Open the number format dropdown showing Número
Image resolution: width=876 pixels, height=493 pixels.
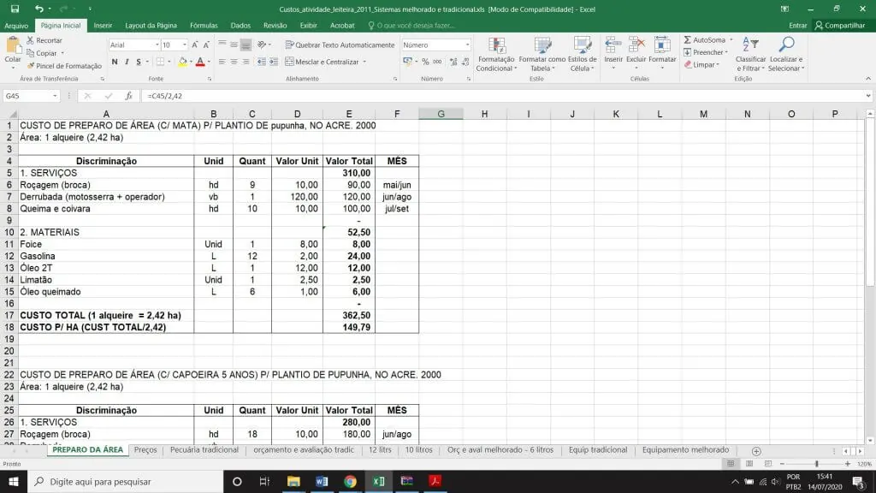(467, 45)
